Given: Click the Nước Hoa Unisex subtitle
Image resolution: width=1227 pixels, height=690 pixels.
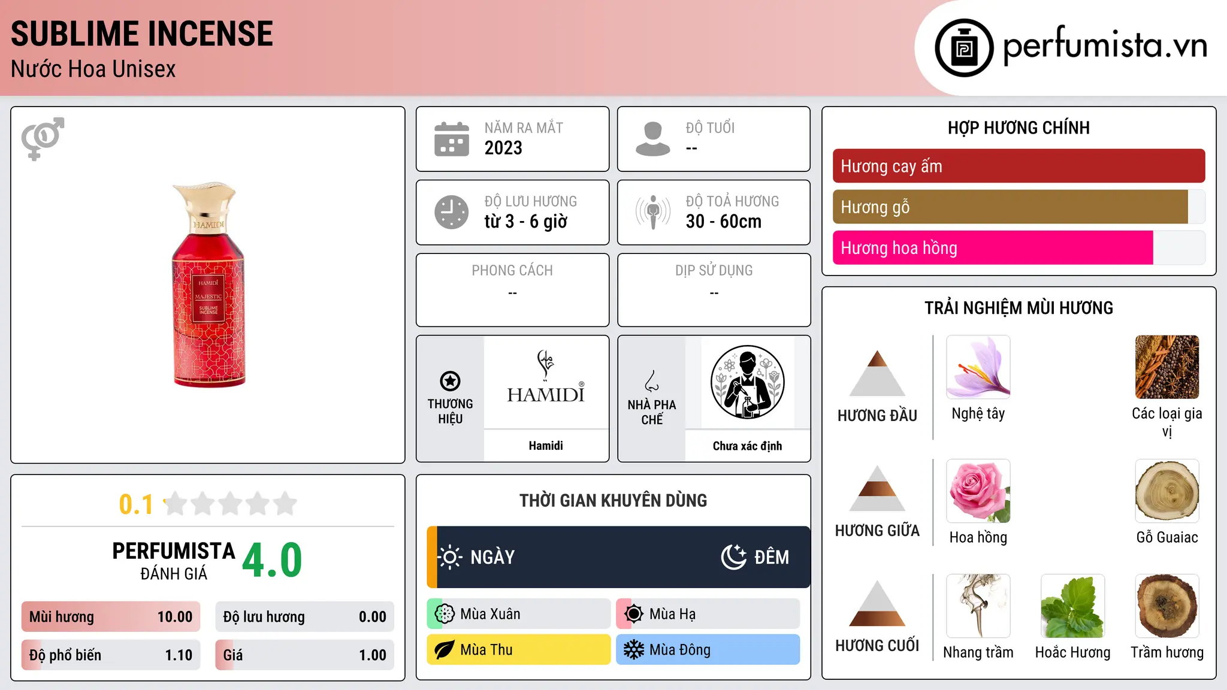Looking at the screenshot, I should [x=93, y=69].
